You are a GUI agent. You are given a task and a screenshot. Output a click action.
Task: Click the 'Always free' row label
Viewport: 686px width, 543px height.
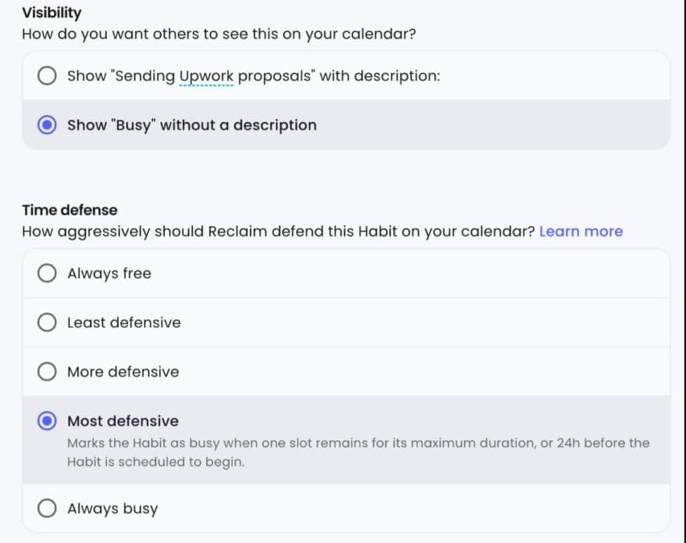[x=109, y=274]
